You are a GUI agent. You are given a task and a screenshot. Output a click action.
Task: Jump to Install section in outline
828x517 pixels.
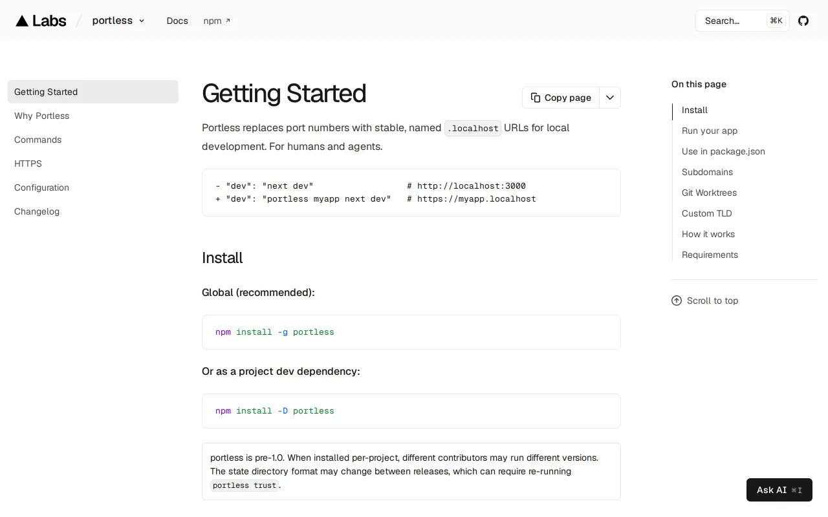click(695, 110)
